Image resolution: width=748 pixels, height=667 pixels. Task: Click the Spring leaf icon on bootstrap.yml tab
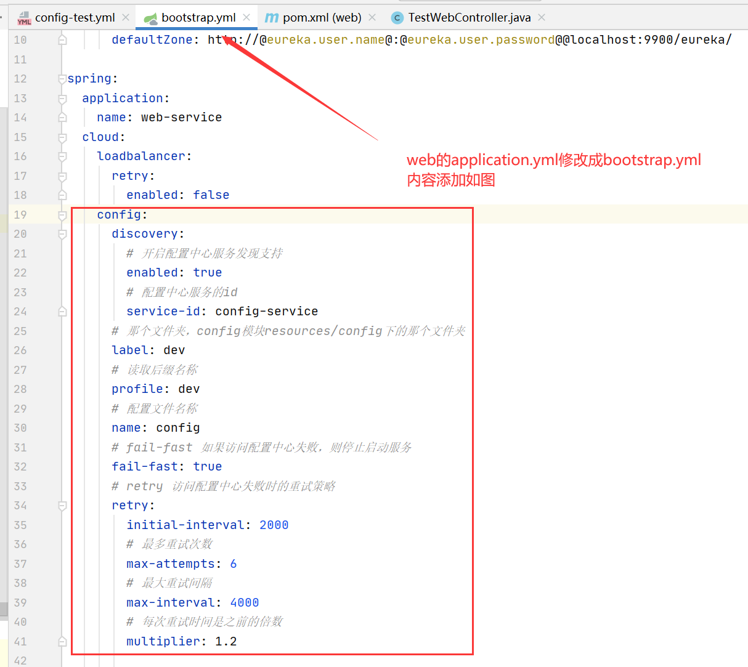point(151,18)
